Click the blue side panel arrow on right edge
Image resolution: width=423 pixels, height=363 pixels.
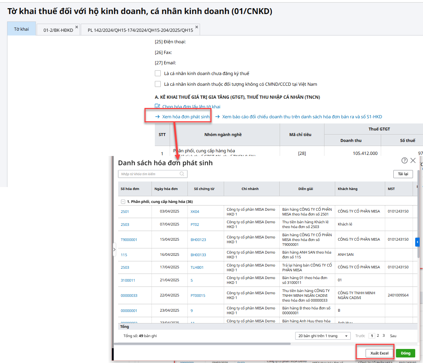417,242
